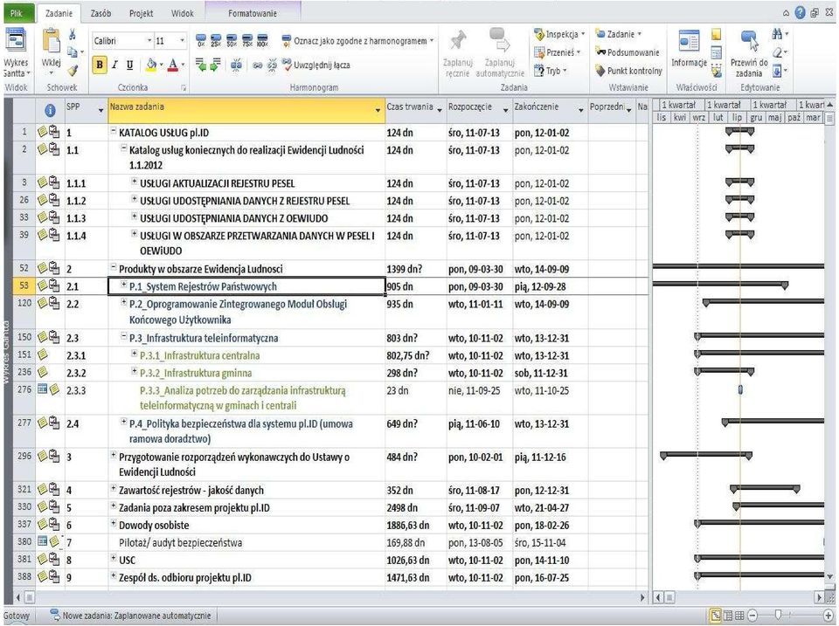Switch to the second status bar view

(728, 616)
